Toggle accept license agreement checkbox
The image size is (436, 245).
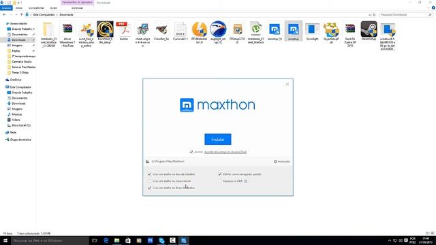point(191,152)
